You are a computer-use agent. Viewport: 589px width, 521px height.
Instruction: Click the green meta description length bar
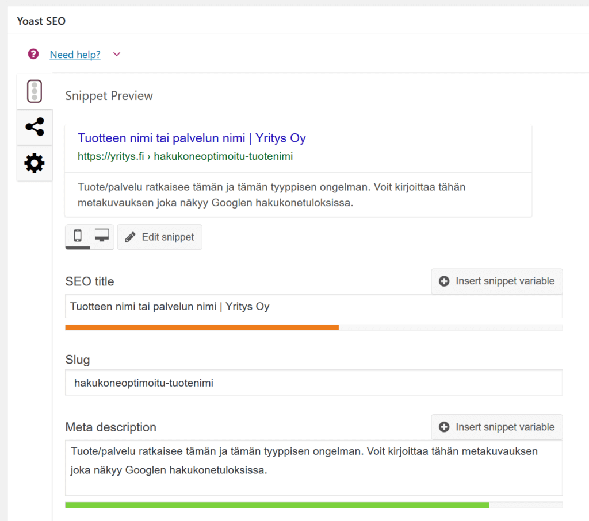277,505
